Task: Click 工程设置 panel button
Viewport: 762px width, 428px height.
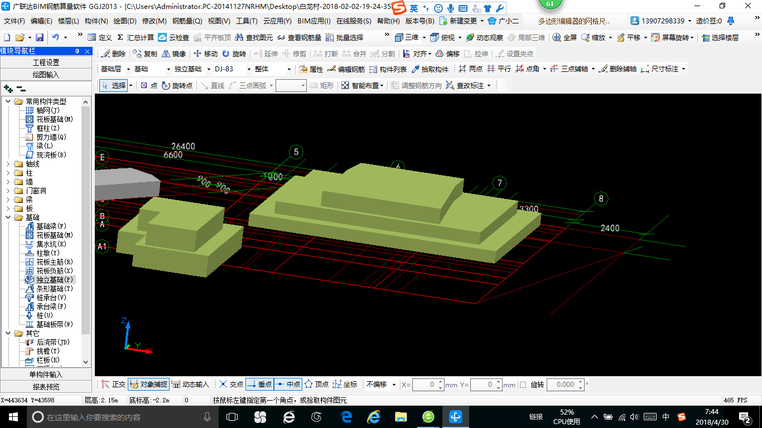Action: pyautogui.click(x=46, y=62)
